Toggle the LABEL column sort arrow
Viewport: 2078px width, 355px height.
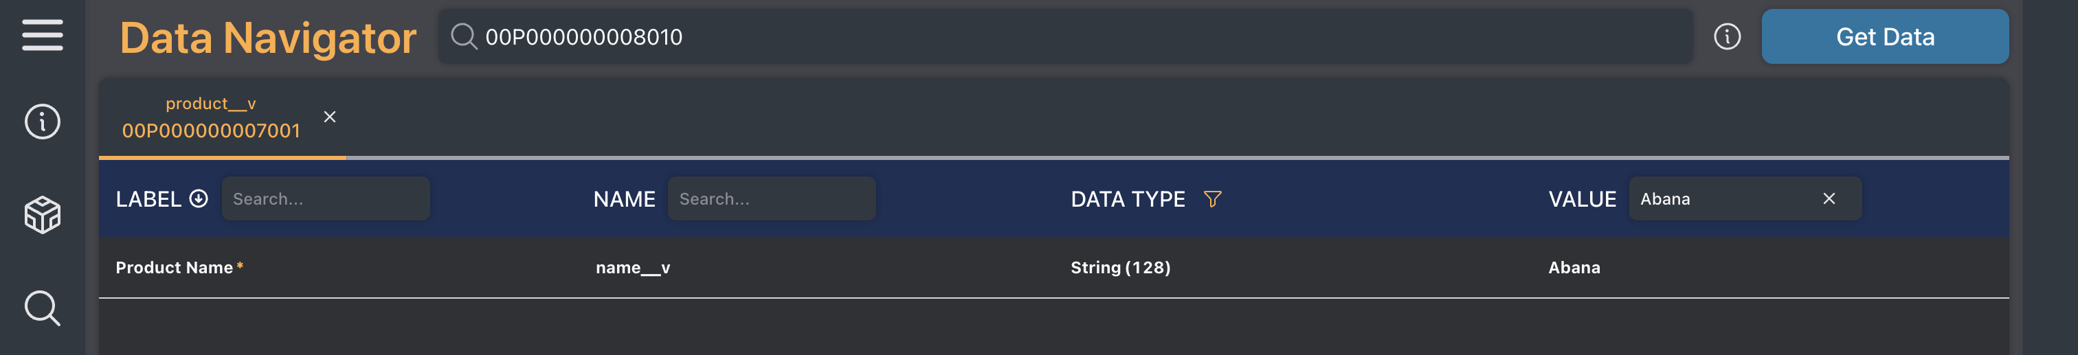pyautogui.click(x=199, y=199)
